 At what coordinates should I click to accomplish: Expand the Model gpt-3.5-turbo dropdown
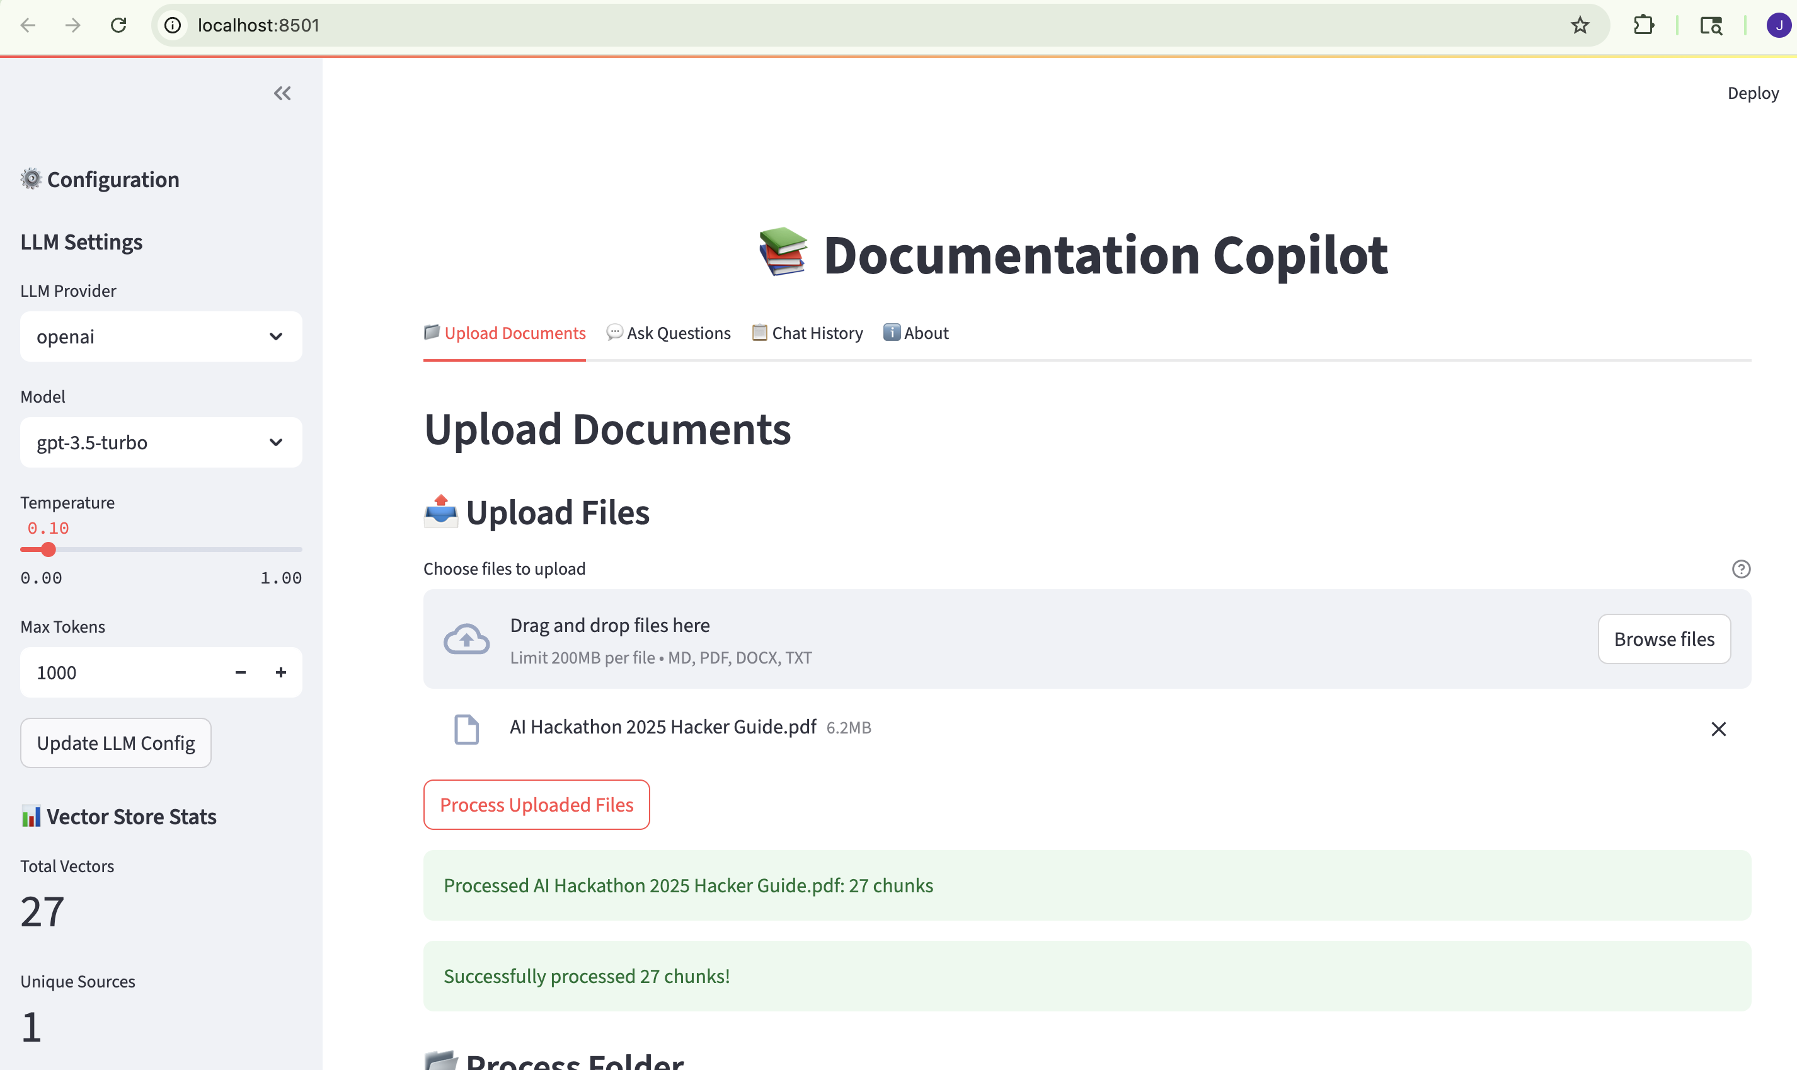tap(161, 443)
